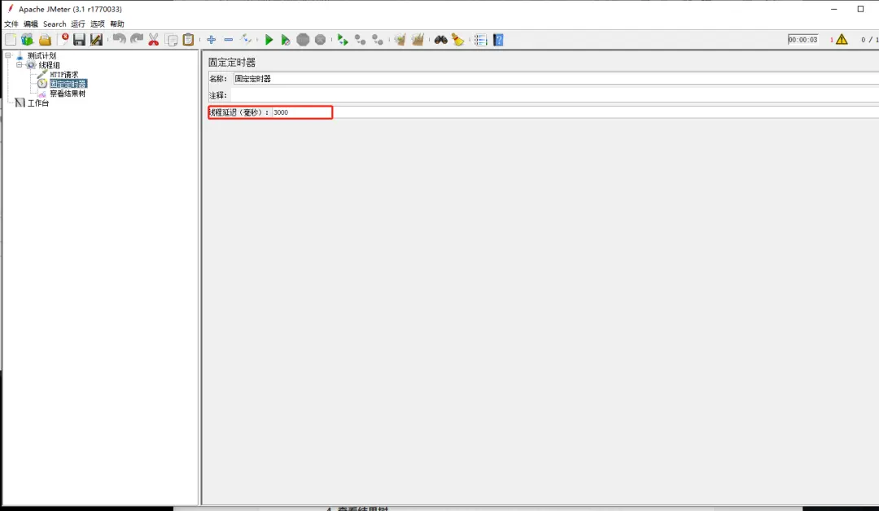
Task: Expand all nodes with the plus icon
Action: click(x=211, y=40)
